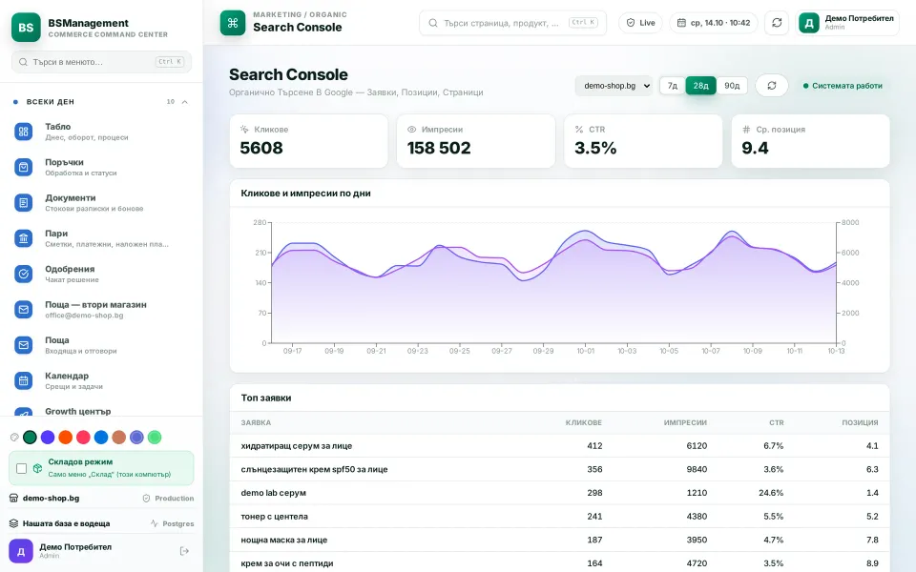Screen dimensions: 916x572
Task: Open the Календар calendar icon
Action: tap(23, 380)
